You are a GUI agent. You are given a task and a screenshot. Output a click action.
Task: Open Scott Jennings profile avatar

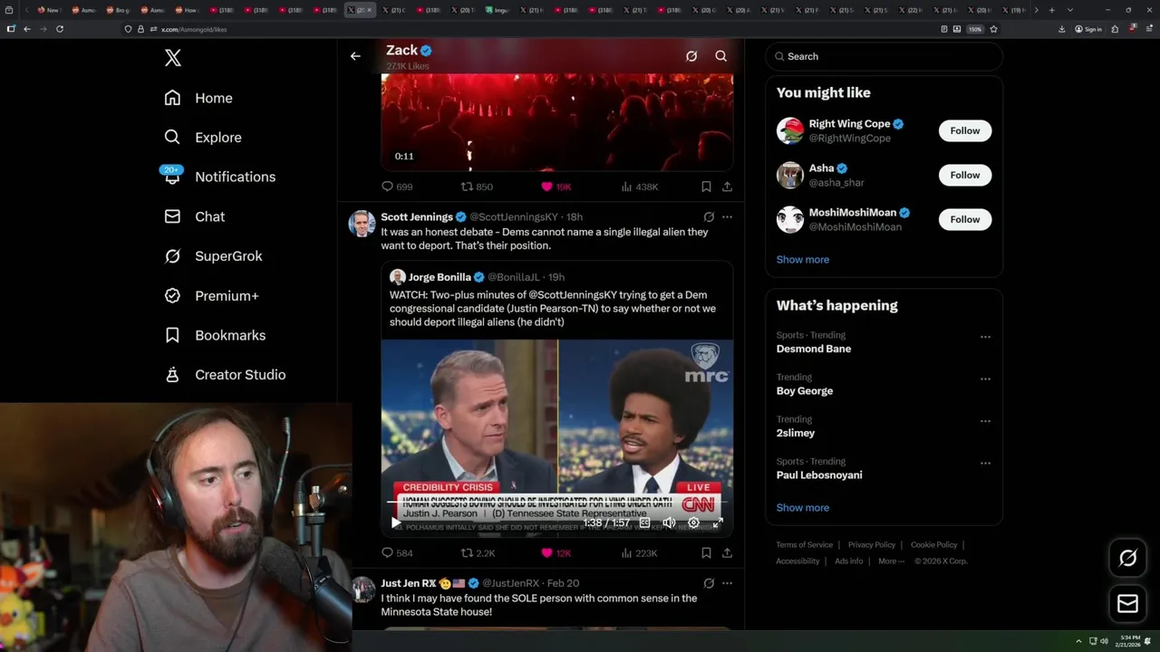coord(362,224)
